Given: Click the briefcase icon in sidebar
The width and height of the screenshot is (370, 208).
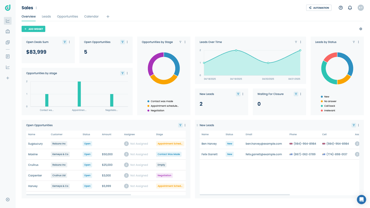Looking at the screenshot, I should (8, 31).
